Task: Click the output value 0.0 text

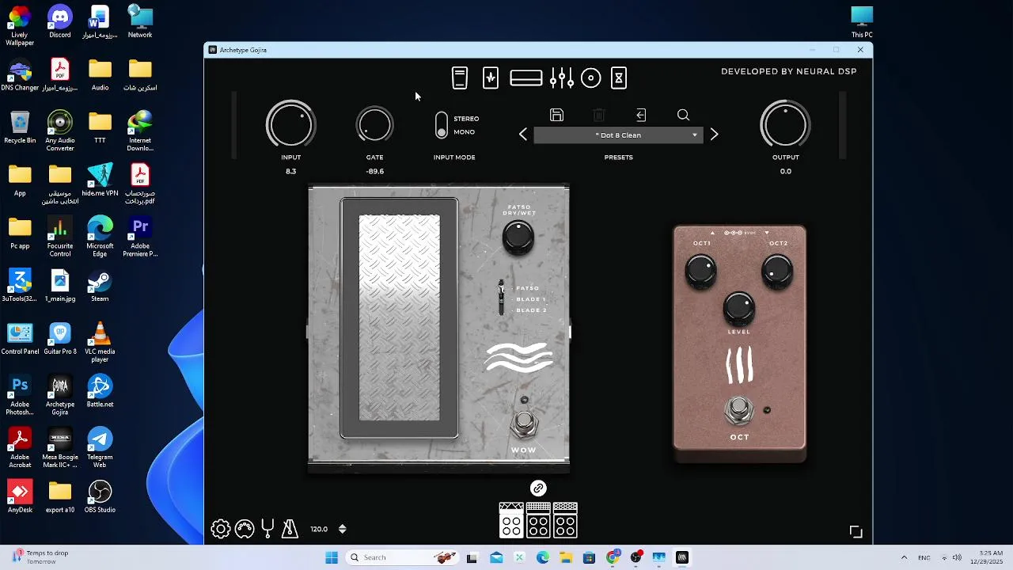Action: (x=785, y=171)
